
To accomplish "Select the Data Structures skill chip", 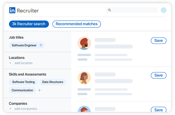I will coord(53,82).
